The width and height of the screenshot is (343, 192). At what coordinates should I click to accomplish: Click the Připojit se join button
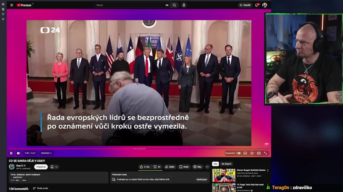pyautogui.click(x=41, y=167)
